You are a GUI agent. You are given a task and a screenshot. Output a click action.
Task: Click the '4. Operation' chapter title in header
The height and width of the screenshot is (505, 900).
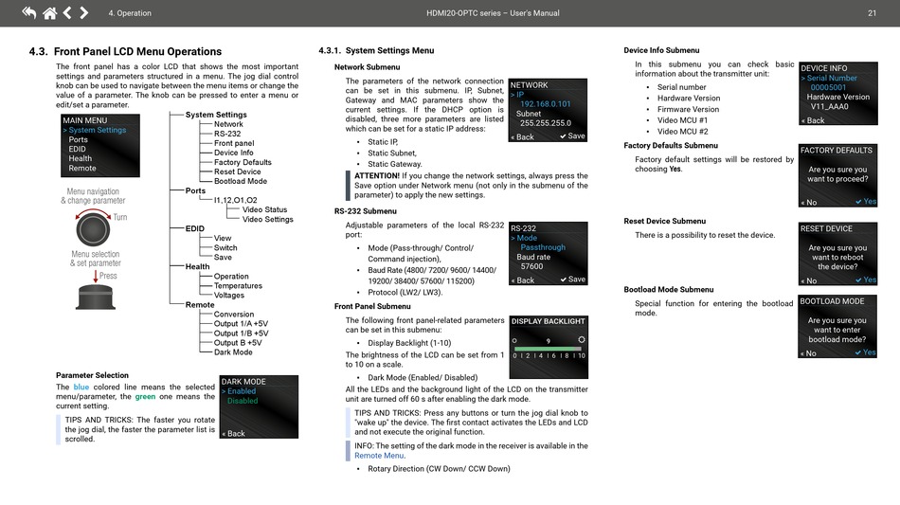[130, 13]
